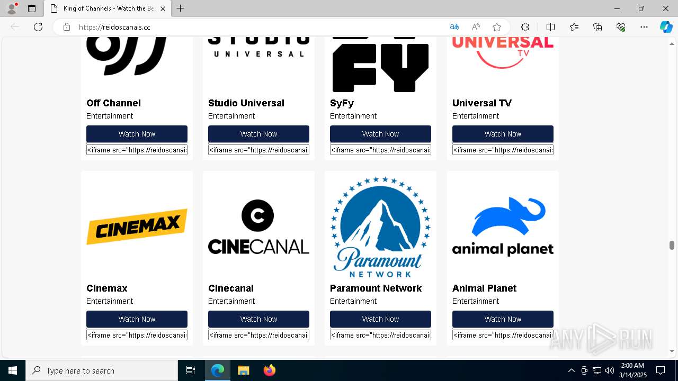This screenshot has height=381, width=678.
Task: Select Cinemax iframe embed code field
Action: pyautogui.click(x=137, y=335)
